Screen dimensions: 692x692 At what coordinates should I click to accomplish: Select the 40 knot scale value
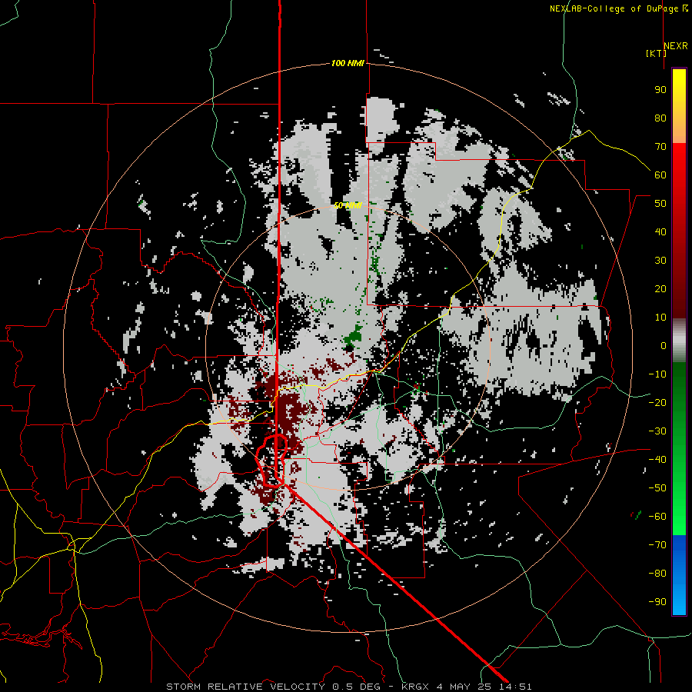pyautogui.click(x=660, y=232)
